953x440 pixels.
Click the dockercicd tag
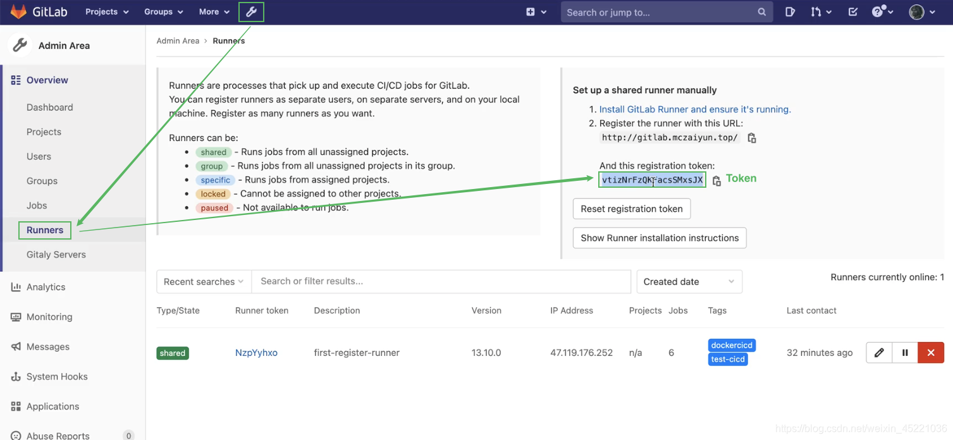(732, 345)
